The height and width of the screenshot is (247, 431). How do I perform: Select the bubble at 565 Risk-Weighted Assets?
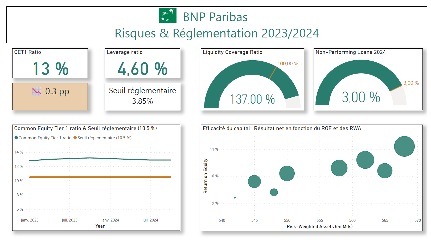point(385,171)
